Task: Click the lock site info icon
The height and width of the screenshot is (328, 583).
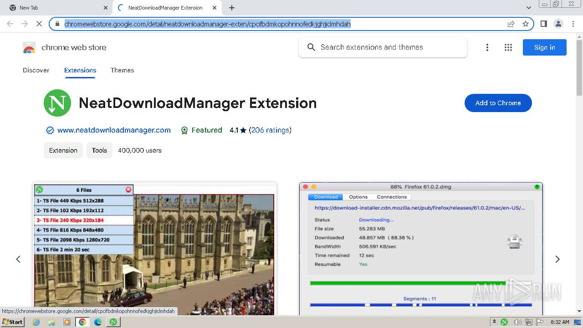Action: tap(57, 24)
